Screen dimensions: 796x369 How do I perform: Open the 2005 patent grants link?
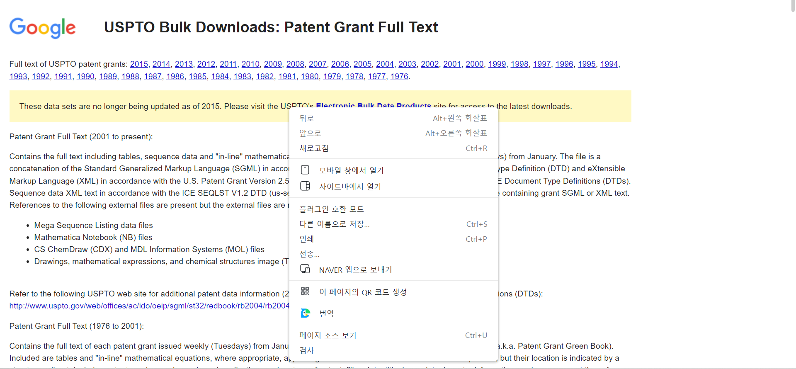[x=362, y=64]
